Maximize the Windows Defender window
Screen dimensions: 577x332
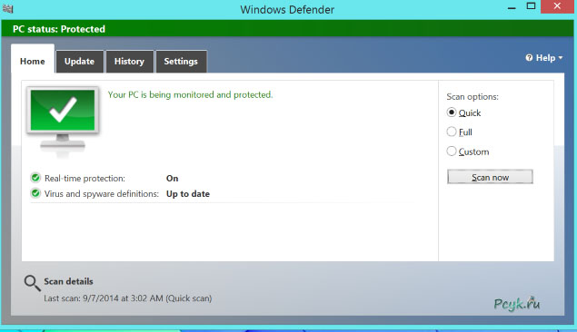point(531,6)
